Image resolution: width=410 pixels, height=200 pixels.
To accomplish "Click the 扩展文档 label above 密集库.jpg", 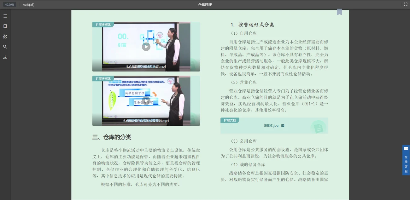I will coord(230,120).
